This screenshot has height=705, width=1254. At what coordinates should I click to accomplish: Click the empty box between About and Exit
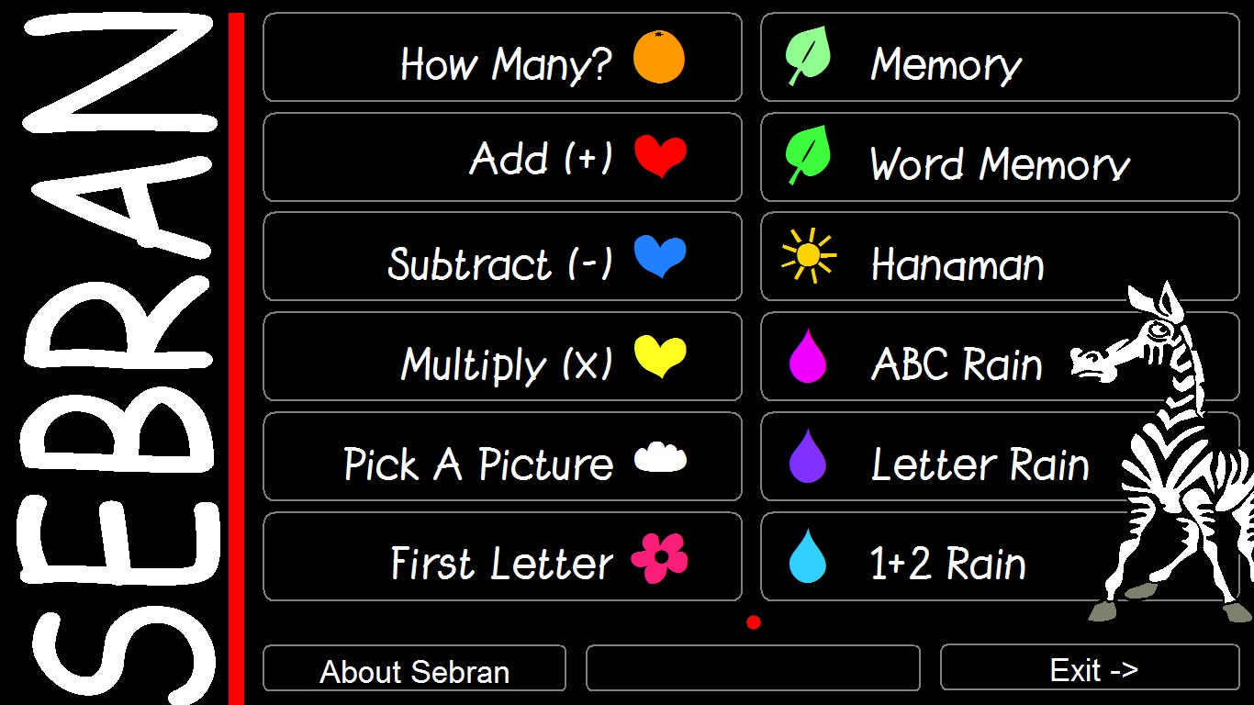[x=753, y=667]
